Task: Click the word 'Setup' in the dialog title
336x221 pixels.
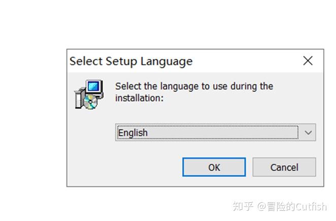Action: 121,61
